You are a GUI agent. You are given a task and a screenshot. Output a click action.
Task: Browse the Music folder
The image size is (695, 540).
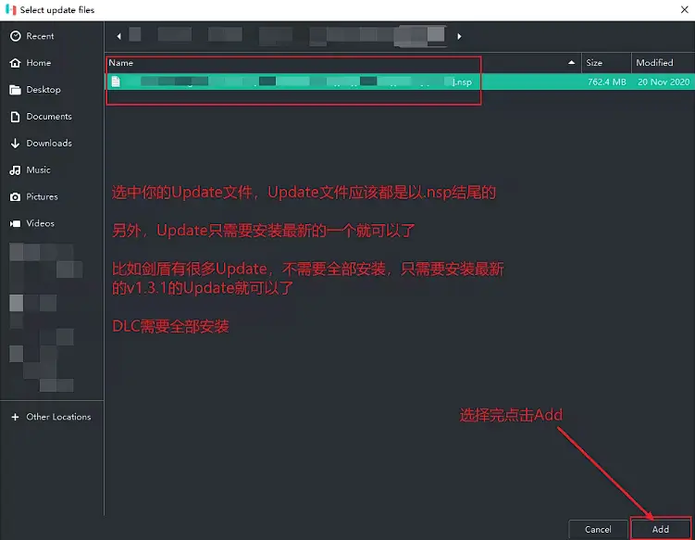52,170
